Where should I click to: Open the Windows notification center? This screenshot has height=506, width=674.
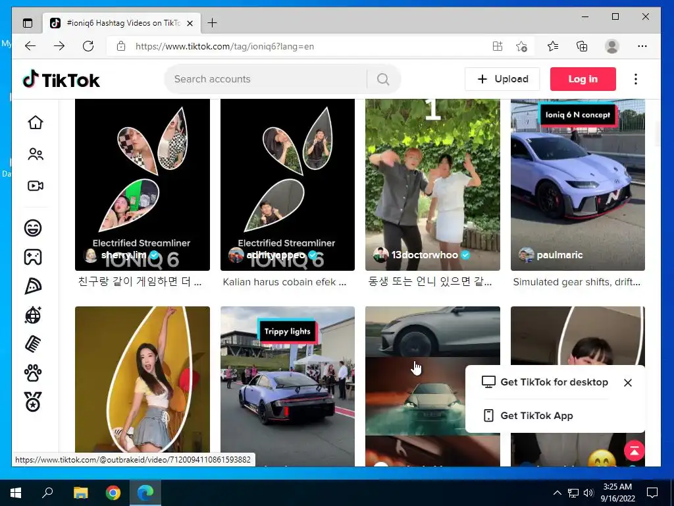[x=652, y=493]
